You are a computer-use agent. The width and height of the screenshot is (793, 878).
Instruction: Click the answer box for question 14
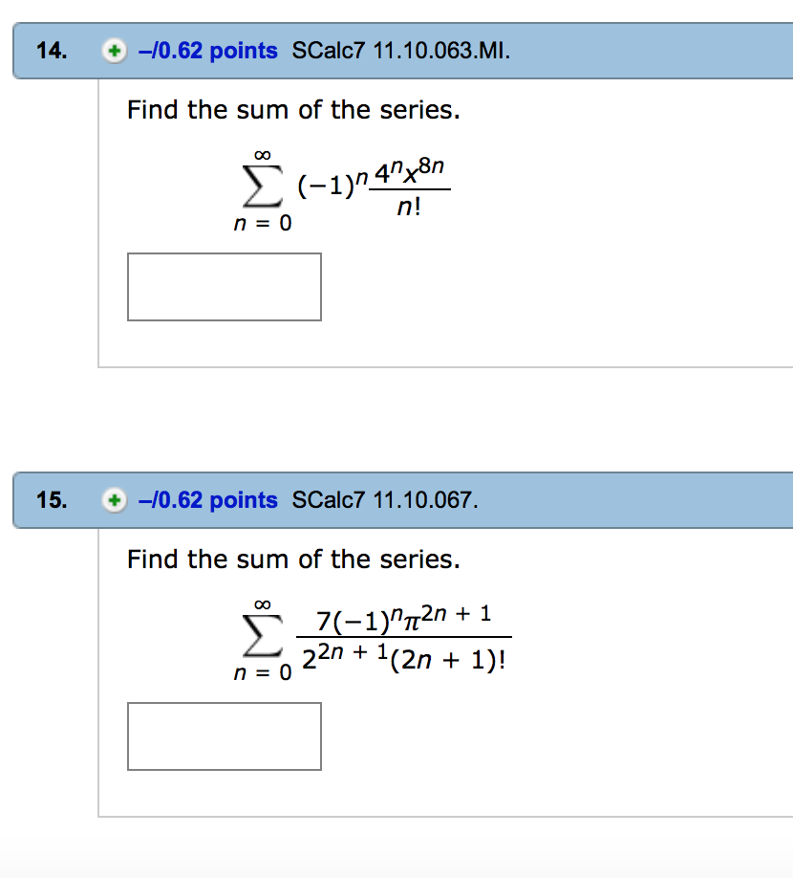point(224,286)
